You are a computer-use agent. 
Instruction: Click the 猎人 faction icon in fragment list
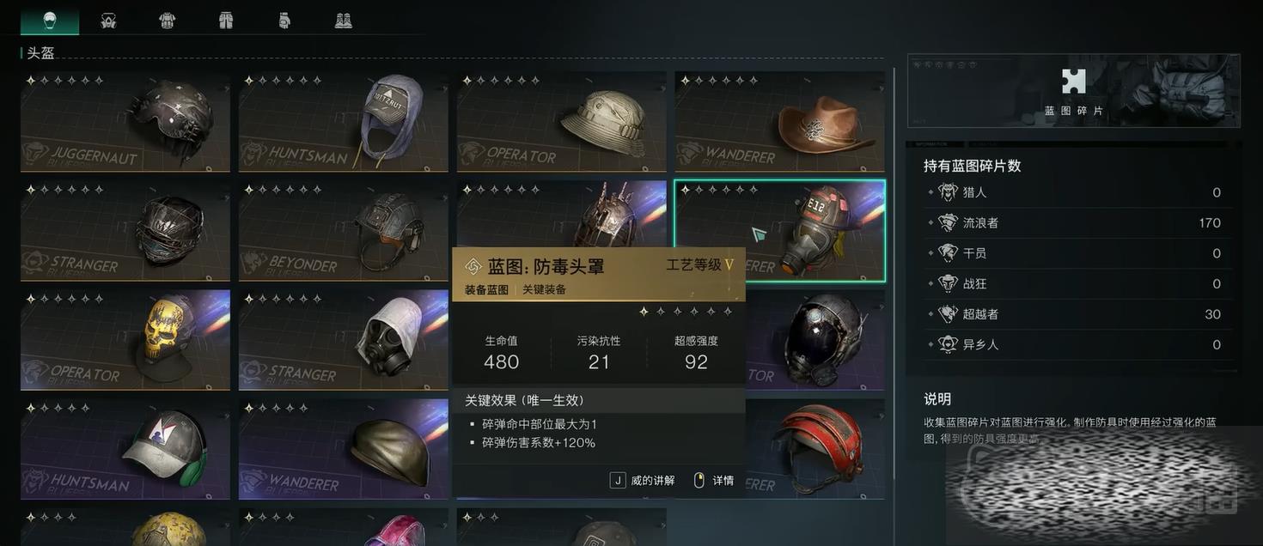pos(949,192)
